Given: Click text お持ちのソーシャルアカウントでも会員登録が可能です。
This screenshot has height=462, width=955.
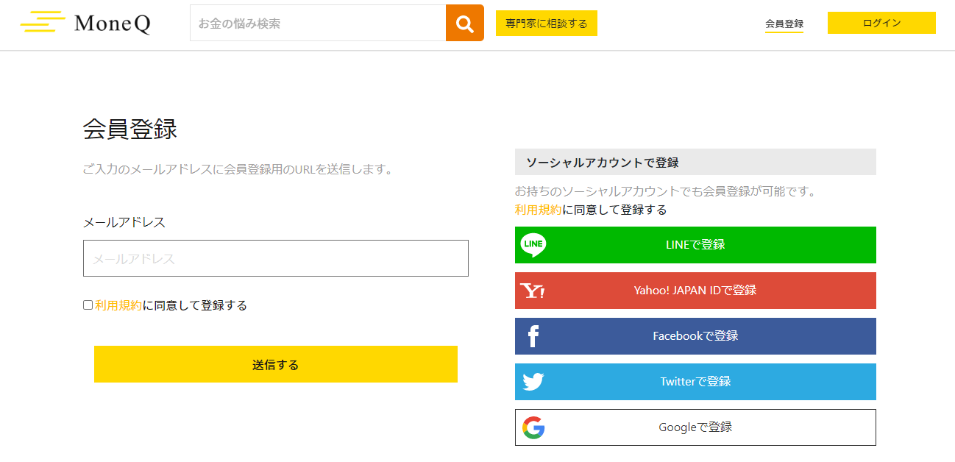Looking at the screenshot, I should (x=666, y=191).
